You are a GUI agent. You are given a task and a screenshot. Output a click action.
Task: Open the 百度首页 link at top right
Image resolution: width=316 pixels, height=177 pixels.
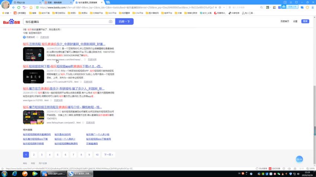(284, 21)
